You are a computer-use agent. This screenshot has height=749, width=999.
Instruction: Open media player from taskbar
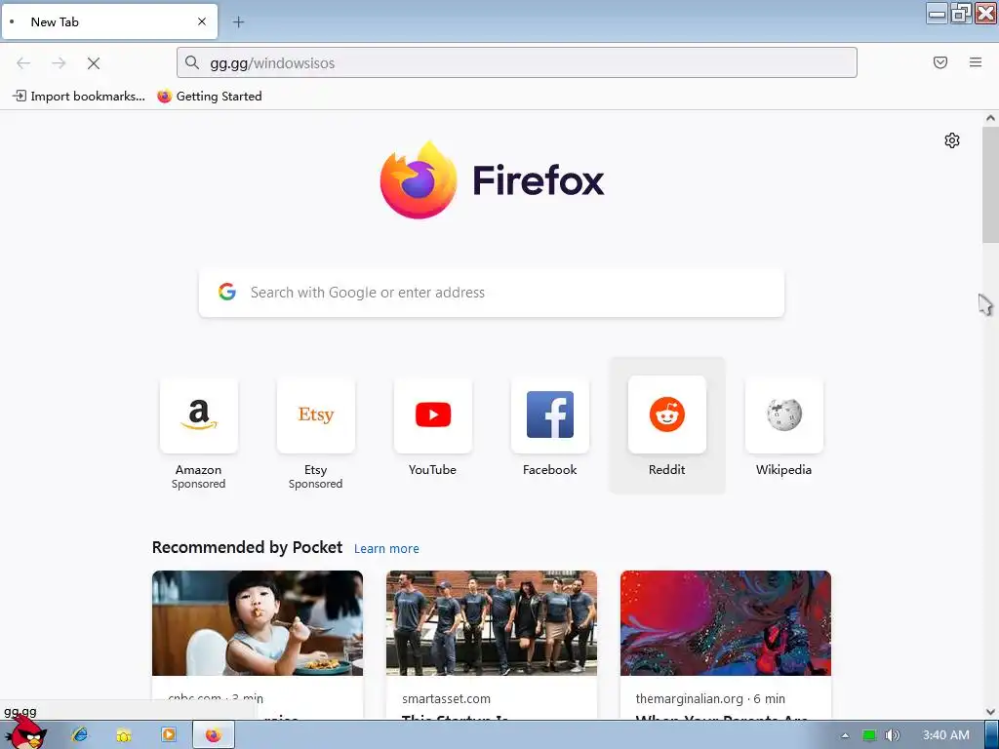click(168, 735)
